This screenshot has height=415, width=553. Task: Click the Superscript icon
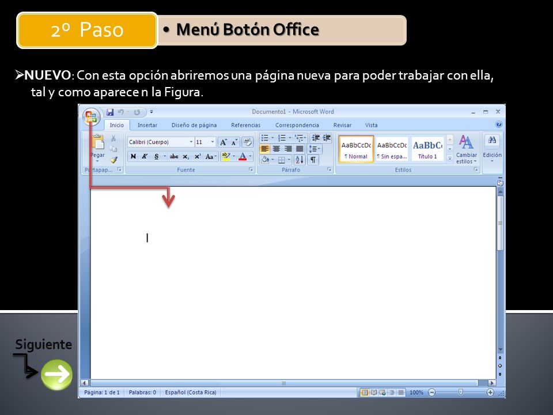pyautogui.click(x=198, y=156)
